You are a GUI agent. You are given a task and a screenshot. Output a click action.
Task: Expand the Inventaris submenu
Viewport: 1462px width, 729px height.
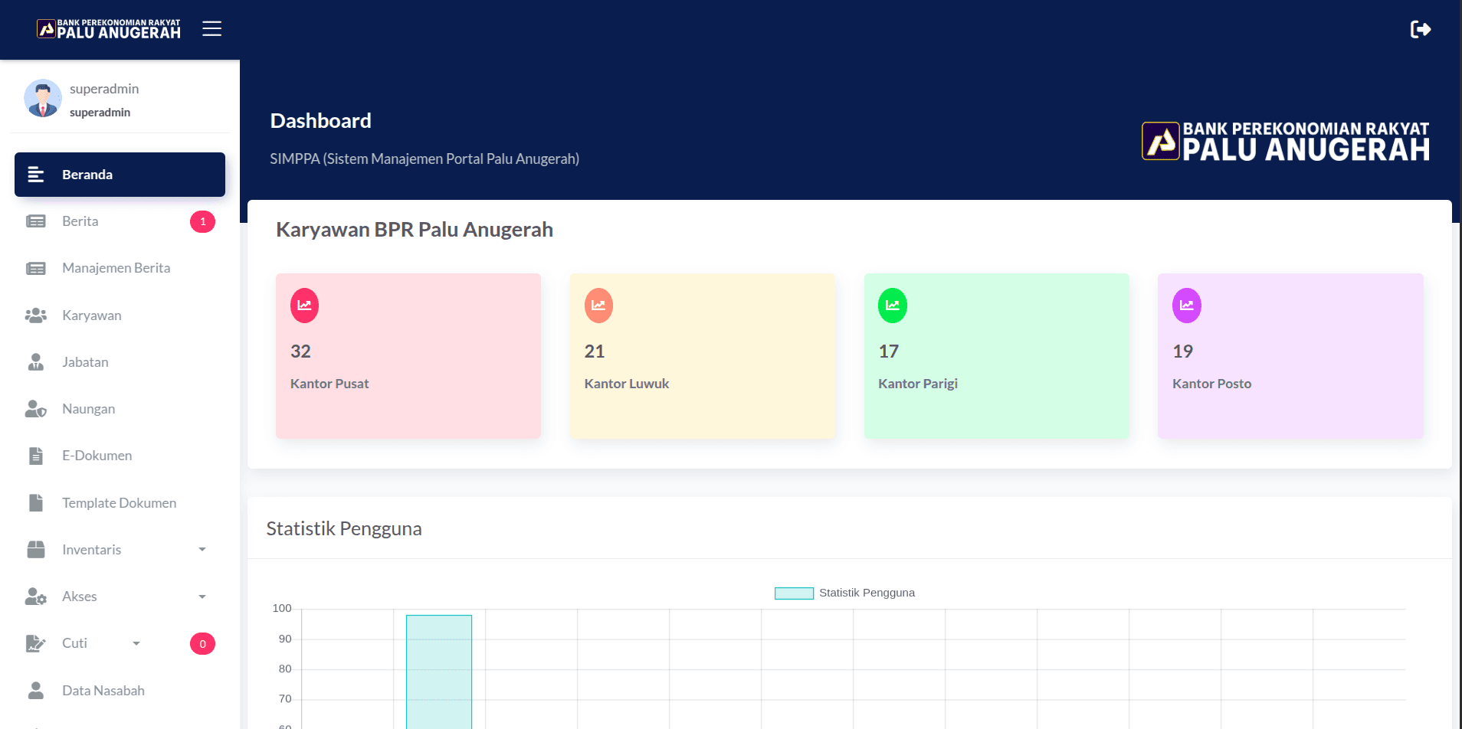(x=202, y=549)
